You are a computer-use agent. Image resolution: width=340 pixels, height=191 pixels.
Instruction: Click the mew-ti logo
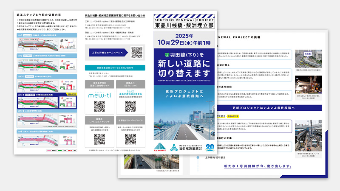tap(99, 96)
